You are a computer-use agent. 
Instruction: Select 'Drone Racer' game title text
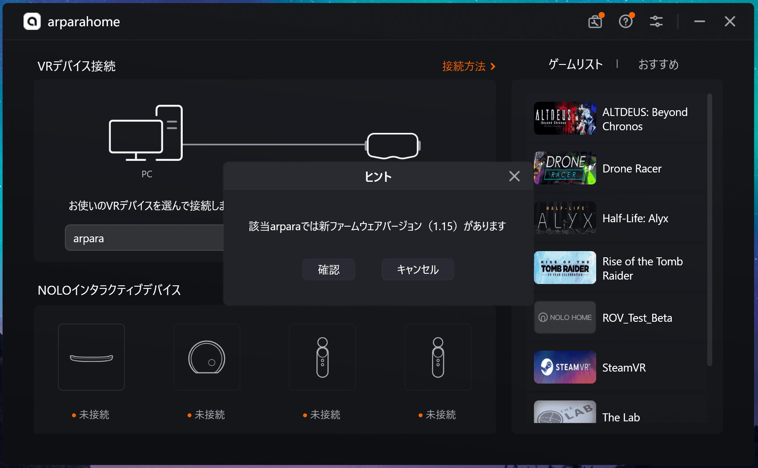tap(632, 169)
